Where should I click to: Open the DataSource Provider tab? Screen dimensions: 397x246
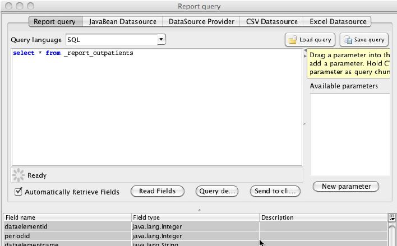(201, 22)
